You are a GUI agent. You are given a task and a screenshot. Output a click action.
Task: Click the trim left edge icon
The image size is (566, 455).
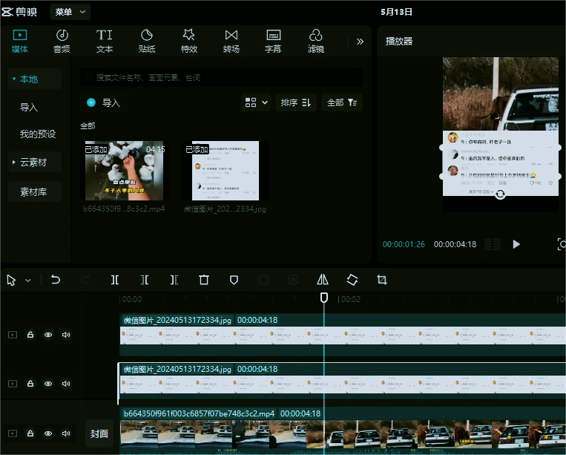[x=145, y=280]
